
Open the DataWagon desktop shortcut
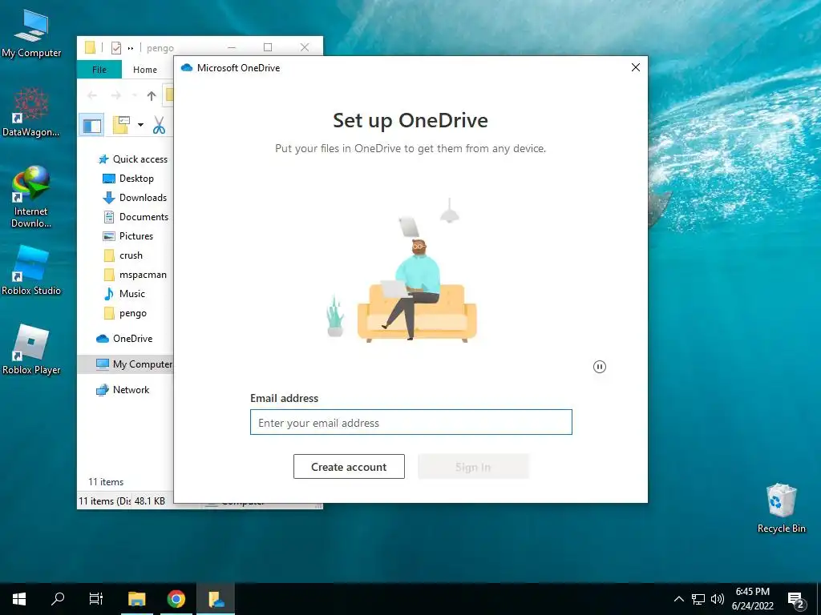(x=31, y=112)
